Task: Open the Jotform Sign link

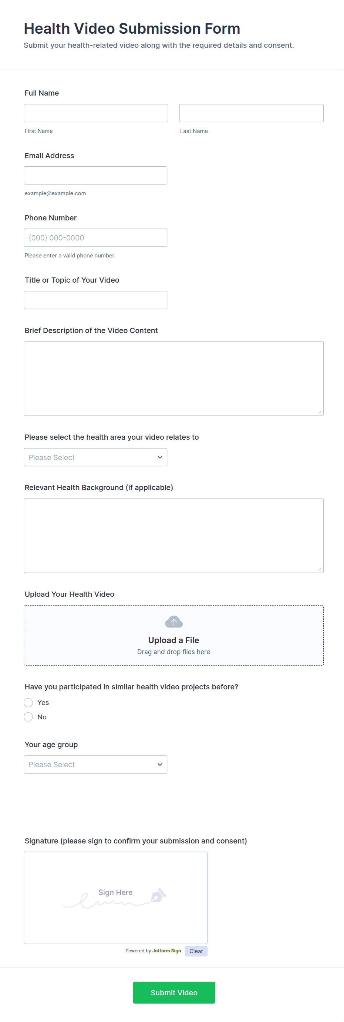Action: click(166, 951)
